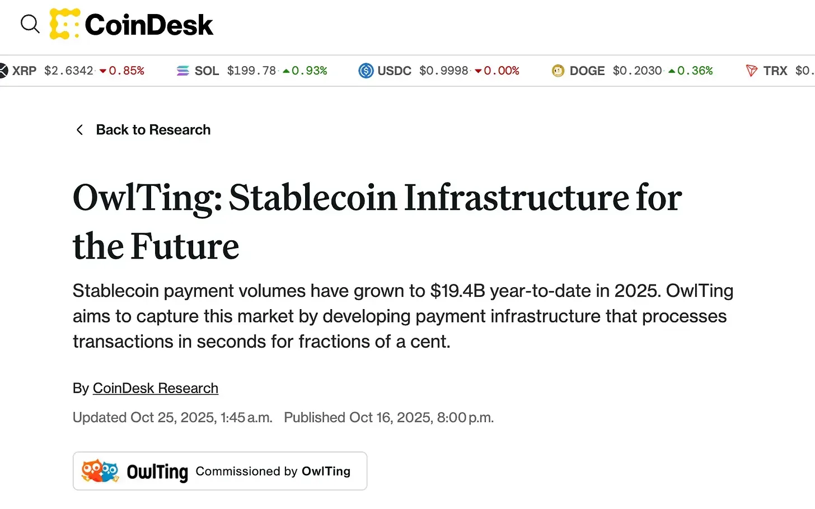Click the OwlTing article headline
This screenshot has width=815, height=509.
(377, 222)
